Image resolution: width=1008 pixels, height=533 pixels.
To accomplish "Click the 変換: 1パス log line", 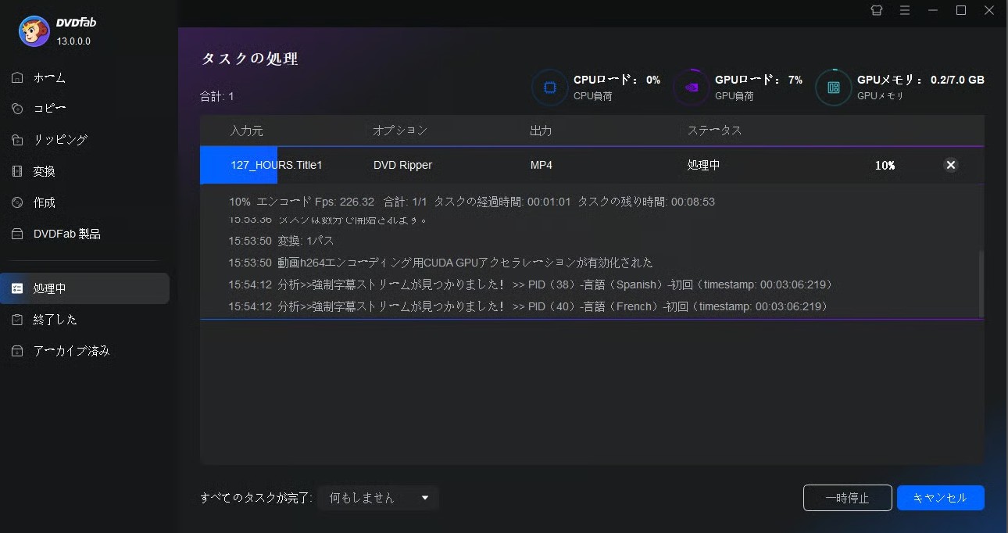I will 281,241.
